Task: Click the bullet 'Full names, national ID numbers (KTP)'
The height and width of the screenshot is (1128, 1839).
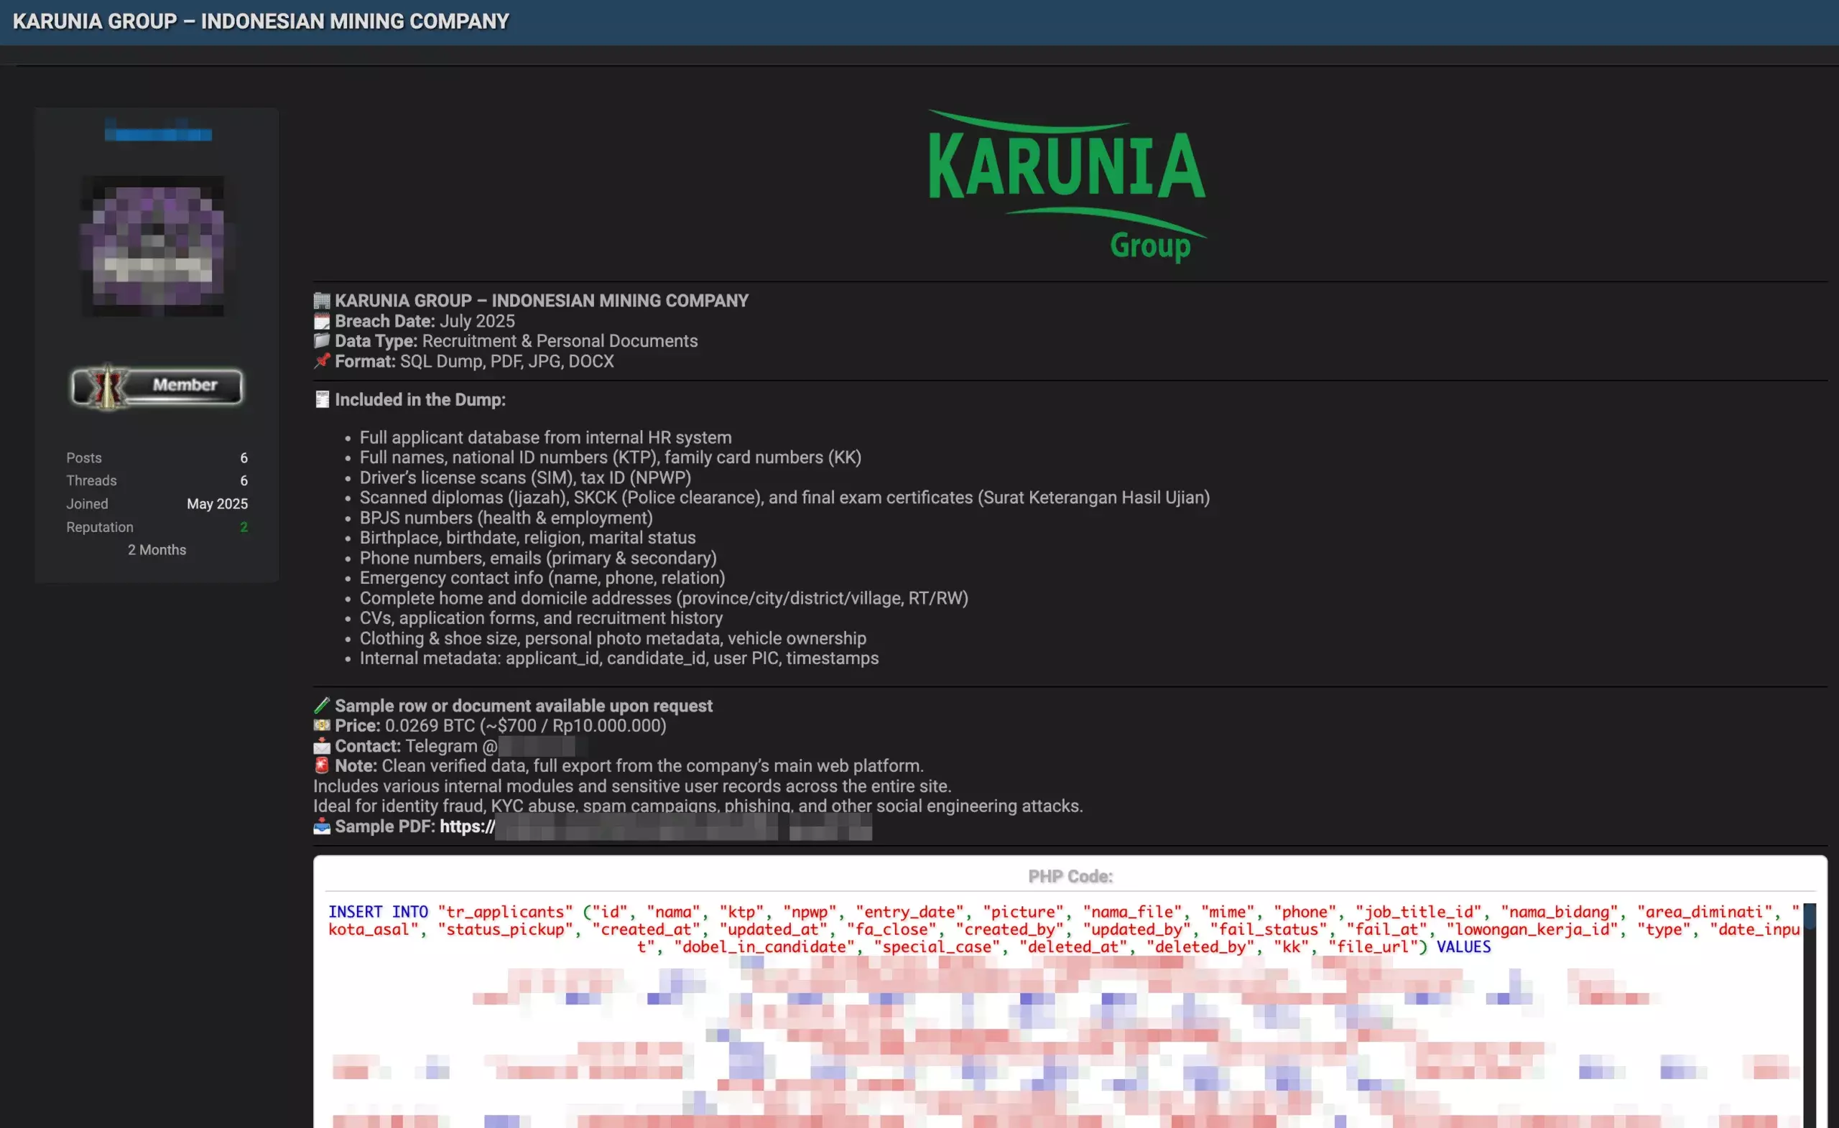Action: pyautogui.click(x=611, y=457)
